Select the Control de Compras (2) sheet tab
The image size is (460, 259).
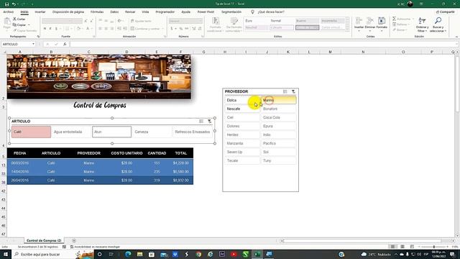[44, 240]
